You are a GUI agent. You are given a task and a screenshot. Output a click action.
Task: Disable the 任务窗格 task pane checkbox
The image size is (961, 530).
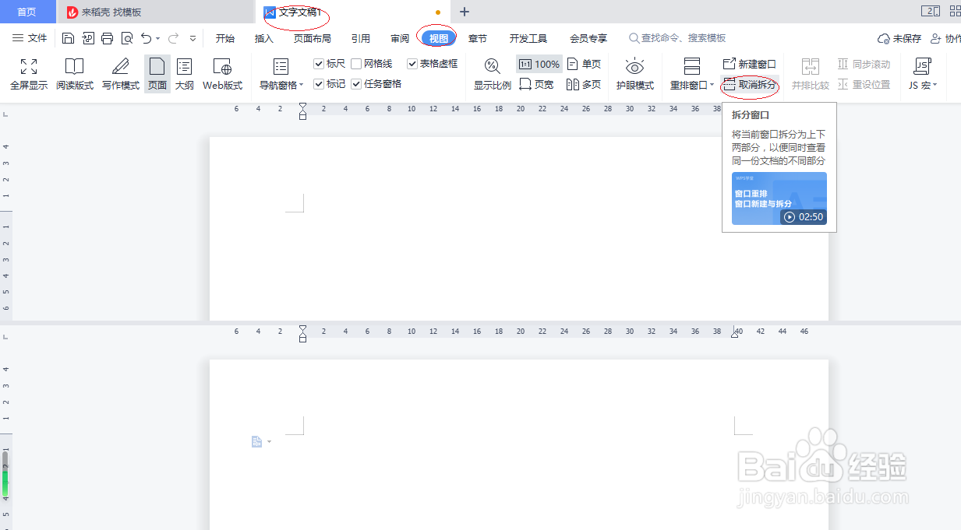355,83
